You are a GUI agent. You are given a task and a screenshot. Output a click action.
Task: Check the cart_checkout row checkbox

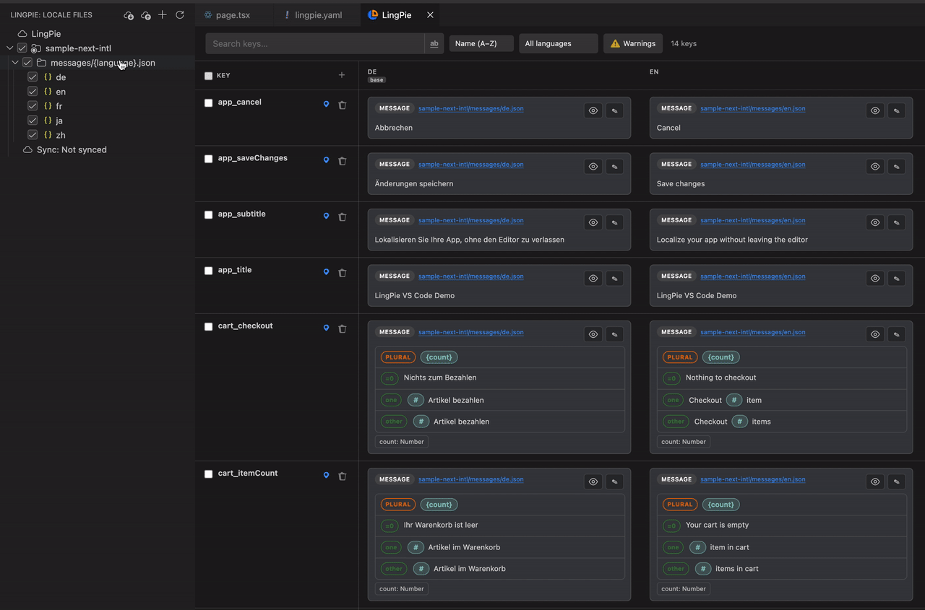209,326
